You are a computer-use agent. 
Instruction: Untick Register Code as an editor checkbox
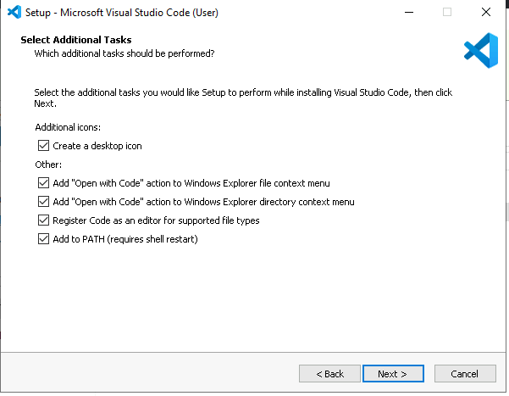(44, 220)
